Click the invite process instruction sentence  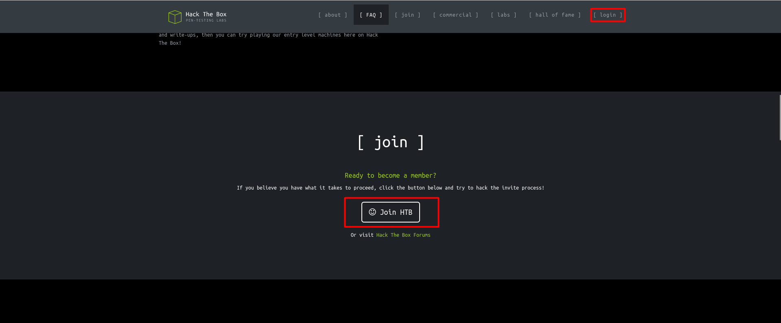point(390,188)
